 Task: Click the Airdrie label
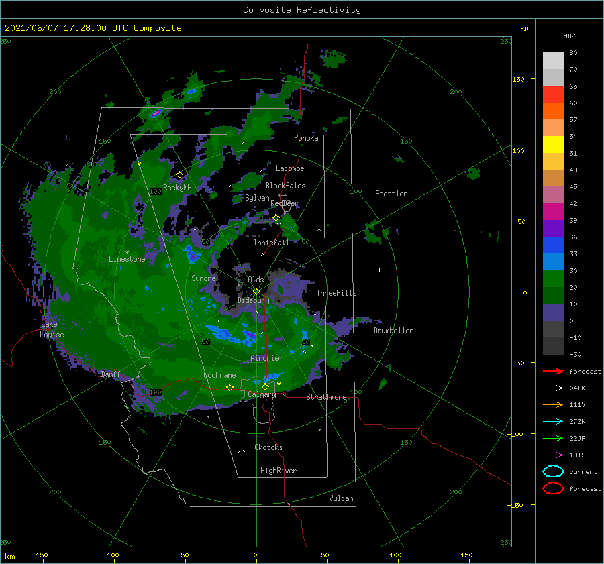(264, 358)
